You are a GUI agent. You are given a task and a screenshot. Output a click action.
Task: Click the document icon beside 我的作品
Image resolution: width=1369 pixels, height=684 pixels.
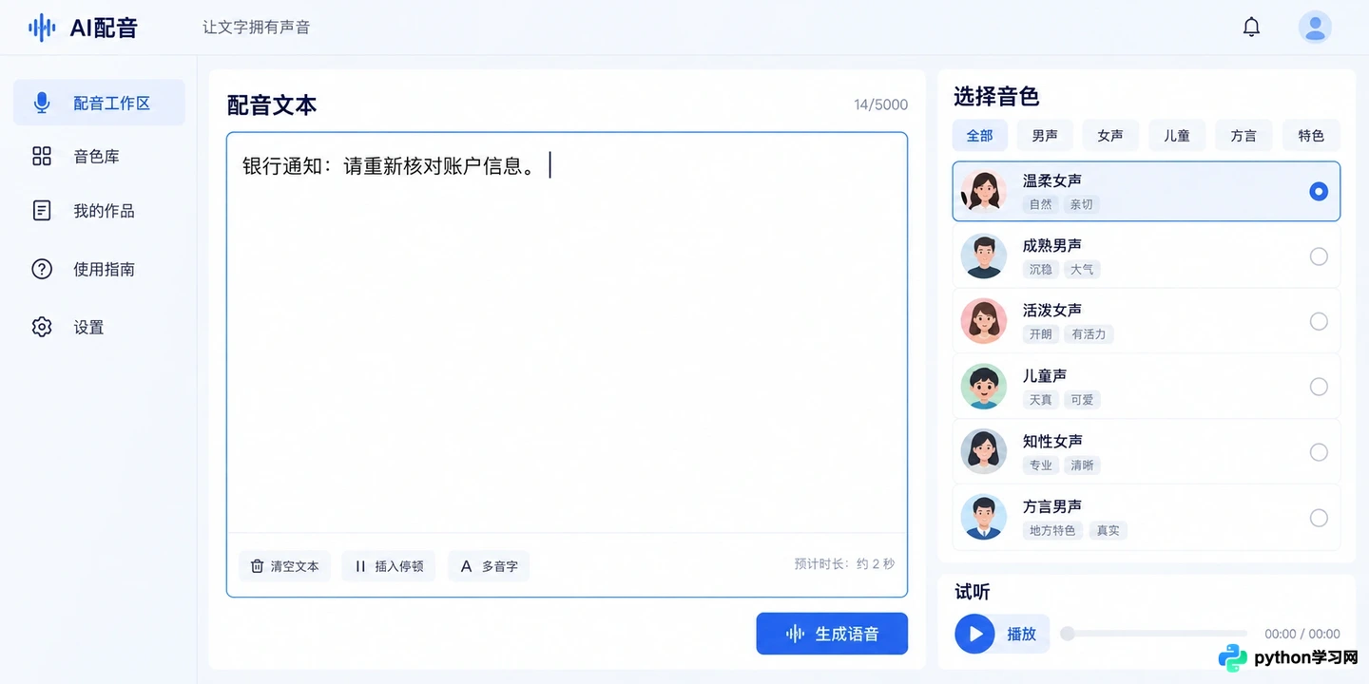point(42,210)
